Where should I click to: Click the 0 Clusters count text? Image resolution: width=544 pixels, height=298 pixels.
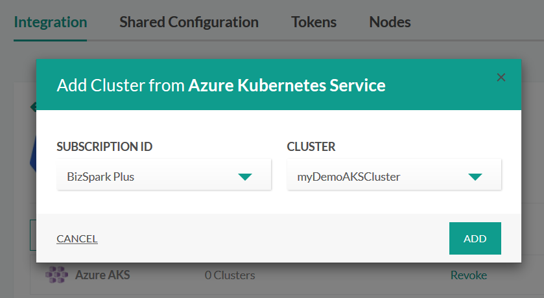230,275
